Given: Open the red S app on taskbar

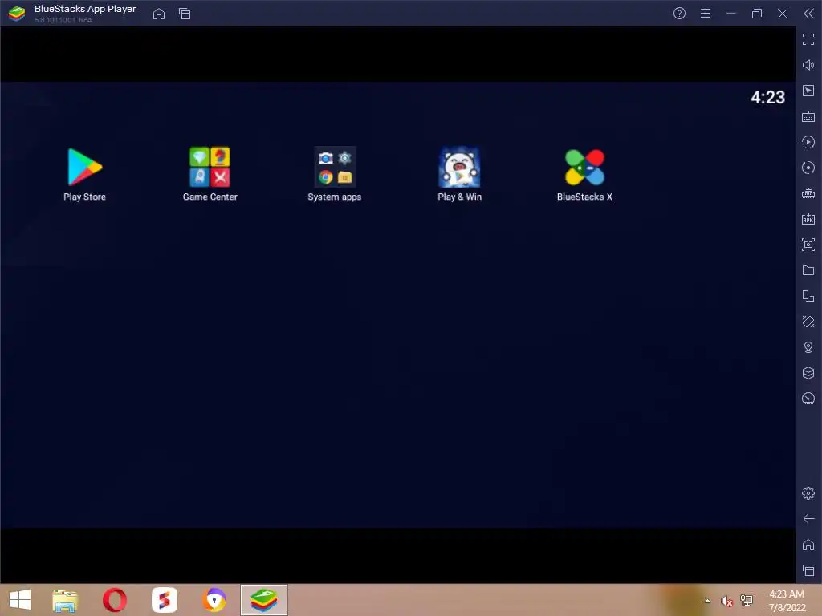Looking at the screenshot, I should click(x=164, y=600).
